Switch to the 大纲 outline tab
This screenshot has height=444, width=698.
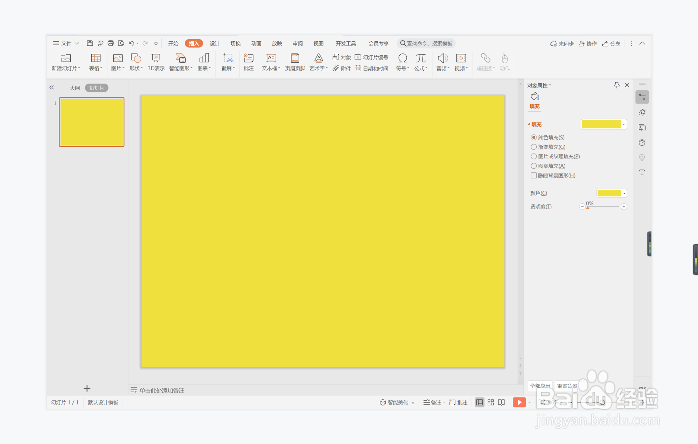(x=75, y=88)
